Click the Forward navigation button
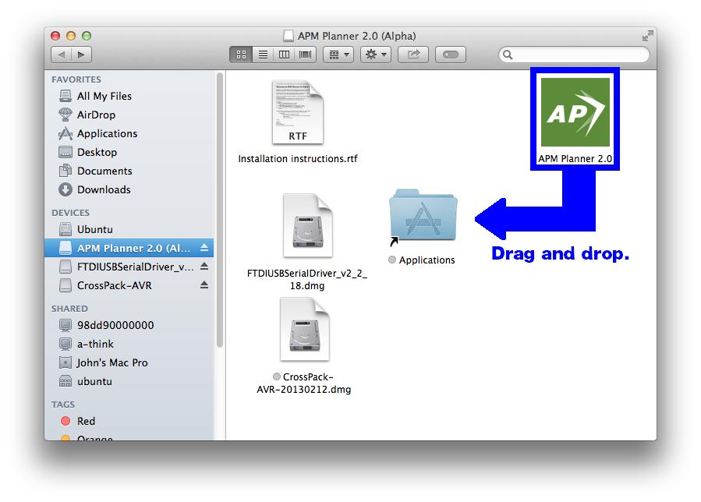This screenshot has height=502, width=701. [x=80, y=55]
